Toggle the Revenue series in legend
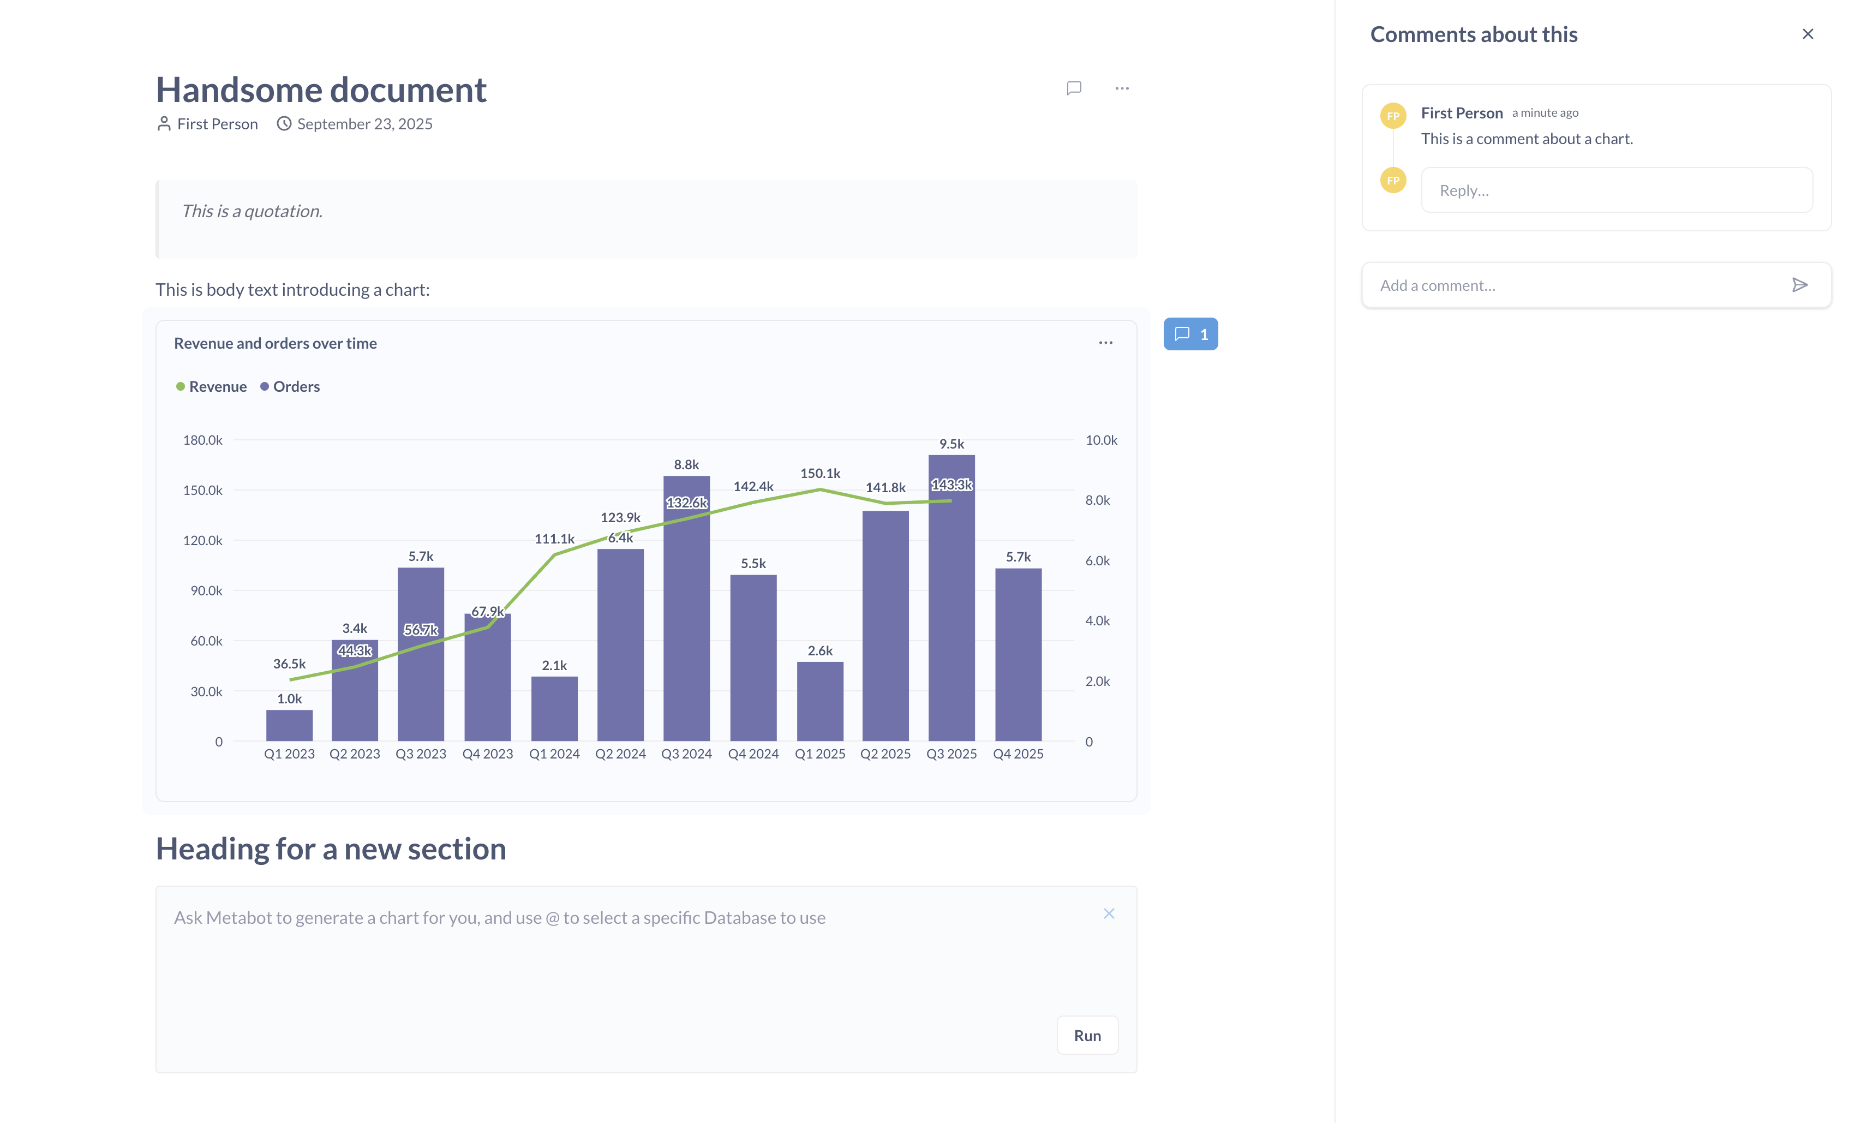Screen dimensions: 1855x1123 click(x=218, y=386)
